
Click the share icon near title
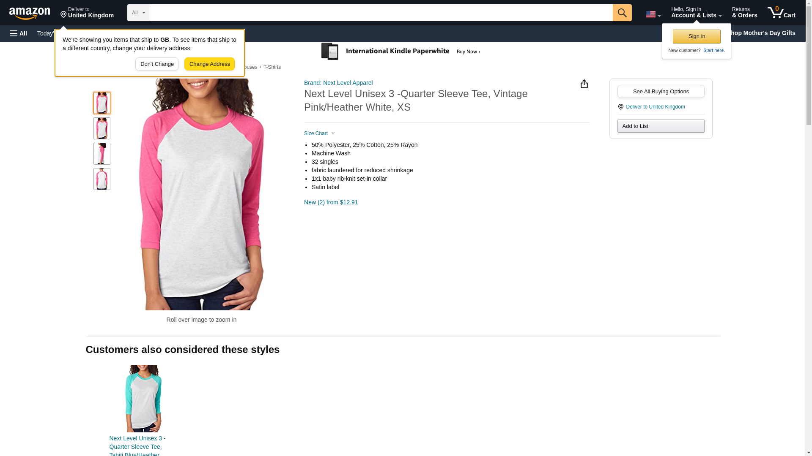click(x=584, y=84)
